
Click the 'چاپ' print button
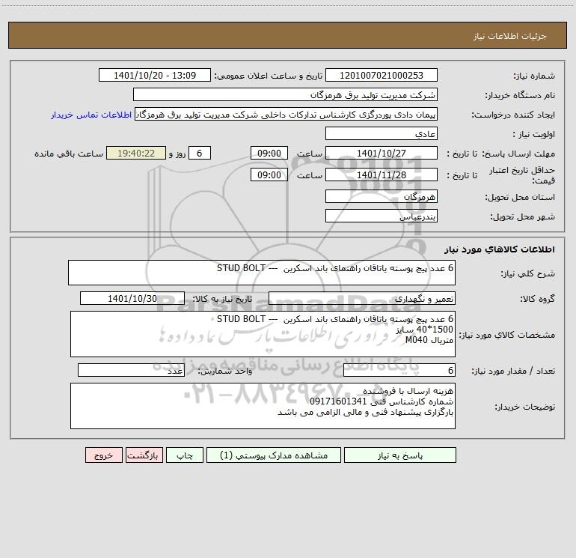185,455
